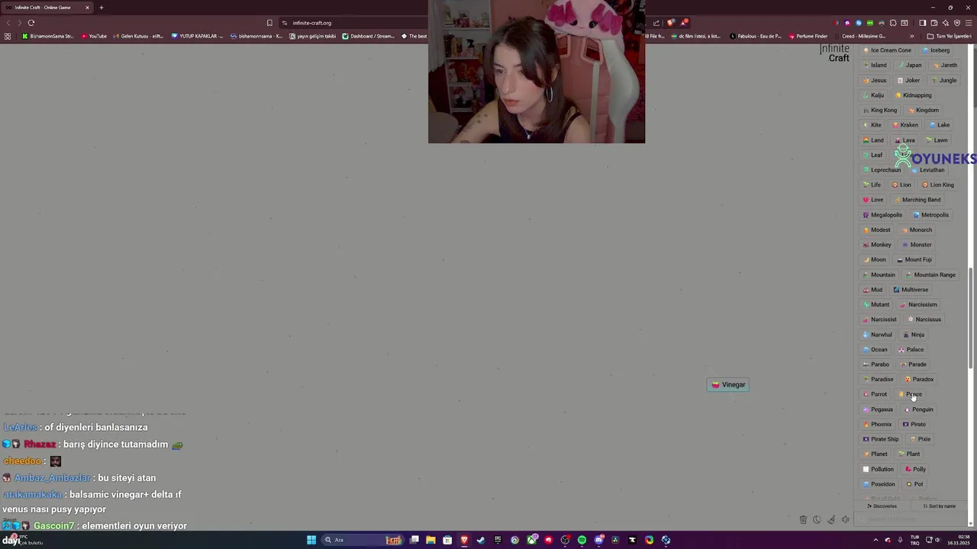Select the Mount Fuji element

[x=914, y=260]
